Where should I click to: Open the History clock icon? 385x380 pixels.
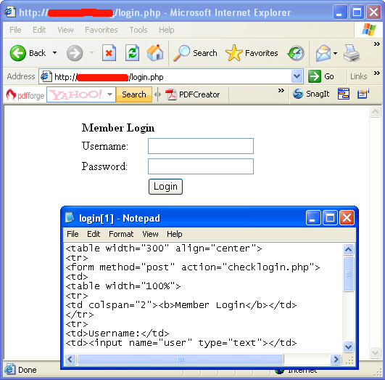click(296, 53)
